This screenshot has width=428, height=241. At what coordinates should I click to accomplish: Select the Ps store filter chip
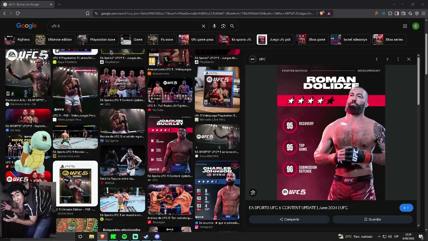tap(162, 39)
